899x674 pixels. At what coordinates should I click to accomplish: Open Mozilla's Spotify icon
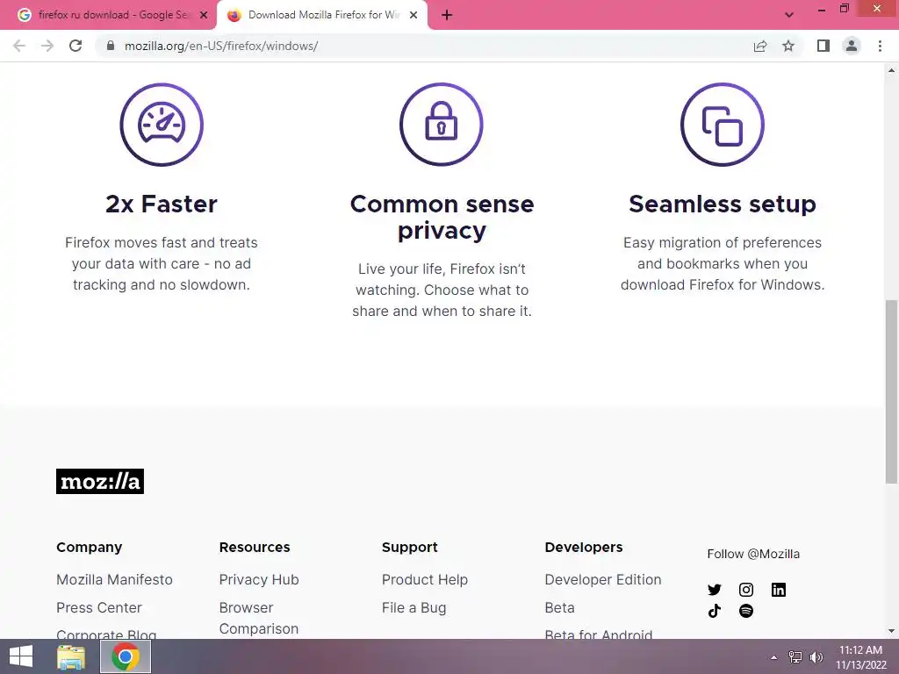746,611
